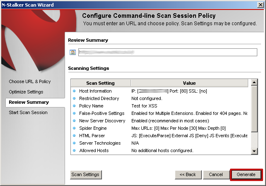Click the Generate button

tap(246, 174)
